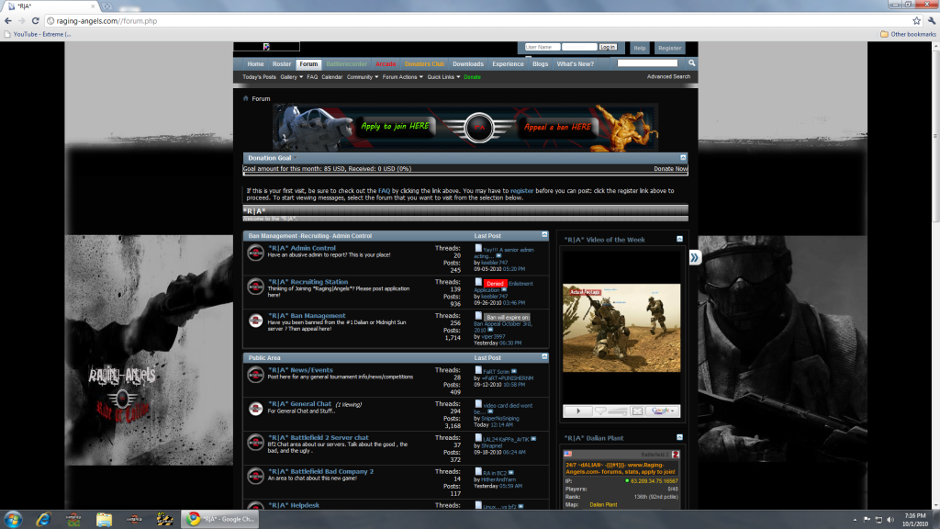Go to the Home tab
The image size is (940, 529).
pyautogui.click(x=255, y=63)
